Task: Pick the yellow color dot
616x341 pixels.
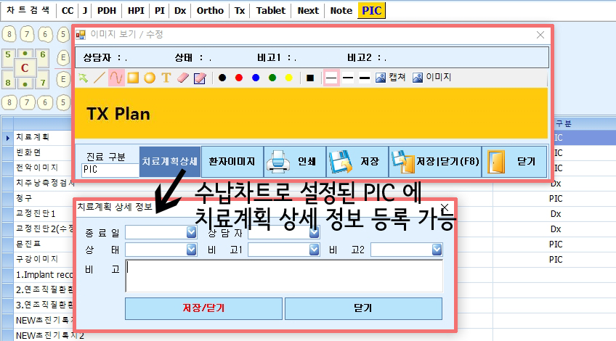Action: point(289,78)
